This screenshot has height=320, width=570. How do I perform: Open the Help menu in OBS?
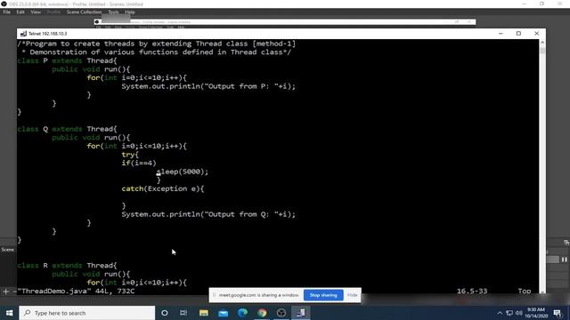(130, 12)
